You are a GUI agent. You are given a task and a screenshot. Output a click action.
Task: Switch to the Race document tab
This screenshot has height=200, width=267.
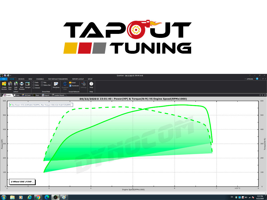click(36, 95)
